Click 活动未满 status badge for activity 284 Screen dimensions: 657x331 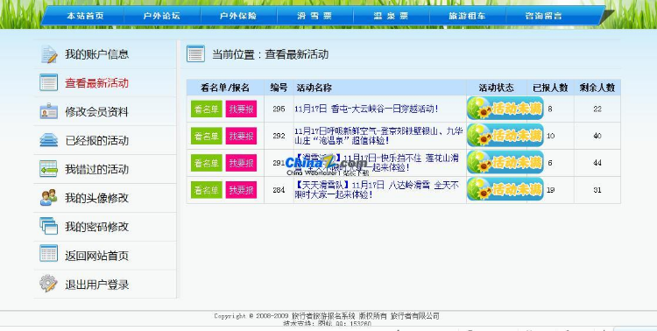[505, 190]
